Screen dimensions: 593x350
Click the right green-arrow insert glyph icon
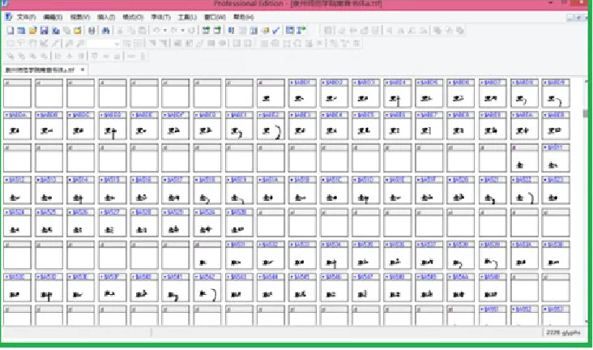point(217,31)
